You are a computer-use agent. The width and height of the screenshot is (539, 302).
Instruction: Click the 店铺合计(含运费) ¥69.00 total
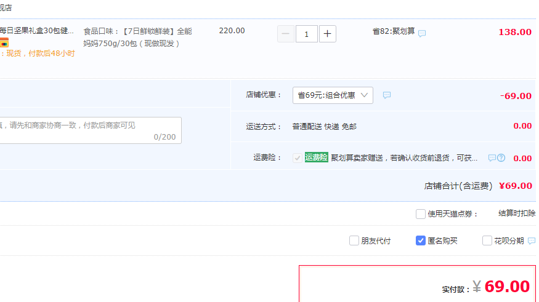click(478, 186)
